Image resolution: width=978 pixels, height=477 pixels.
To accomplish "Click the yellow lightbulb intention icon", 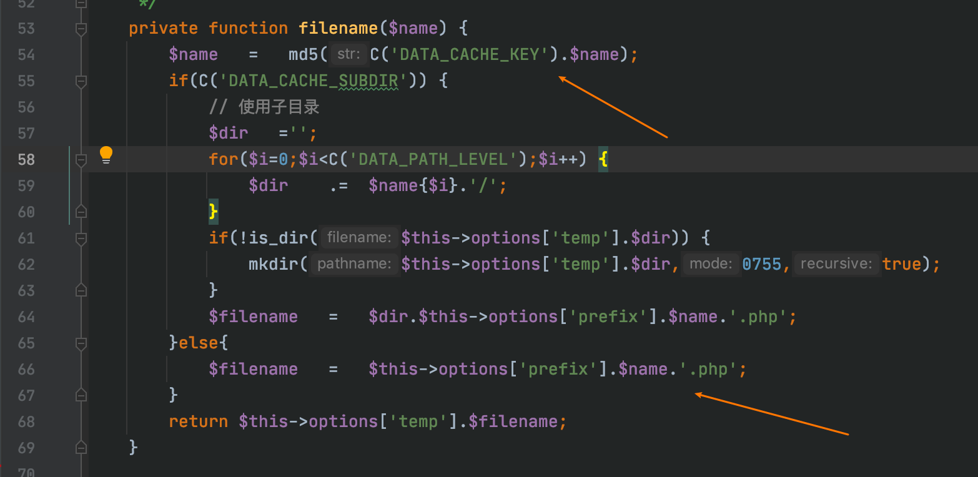I will (x=106, y=155).
